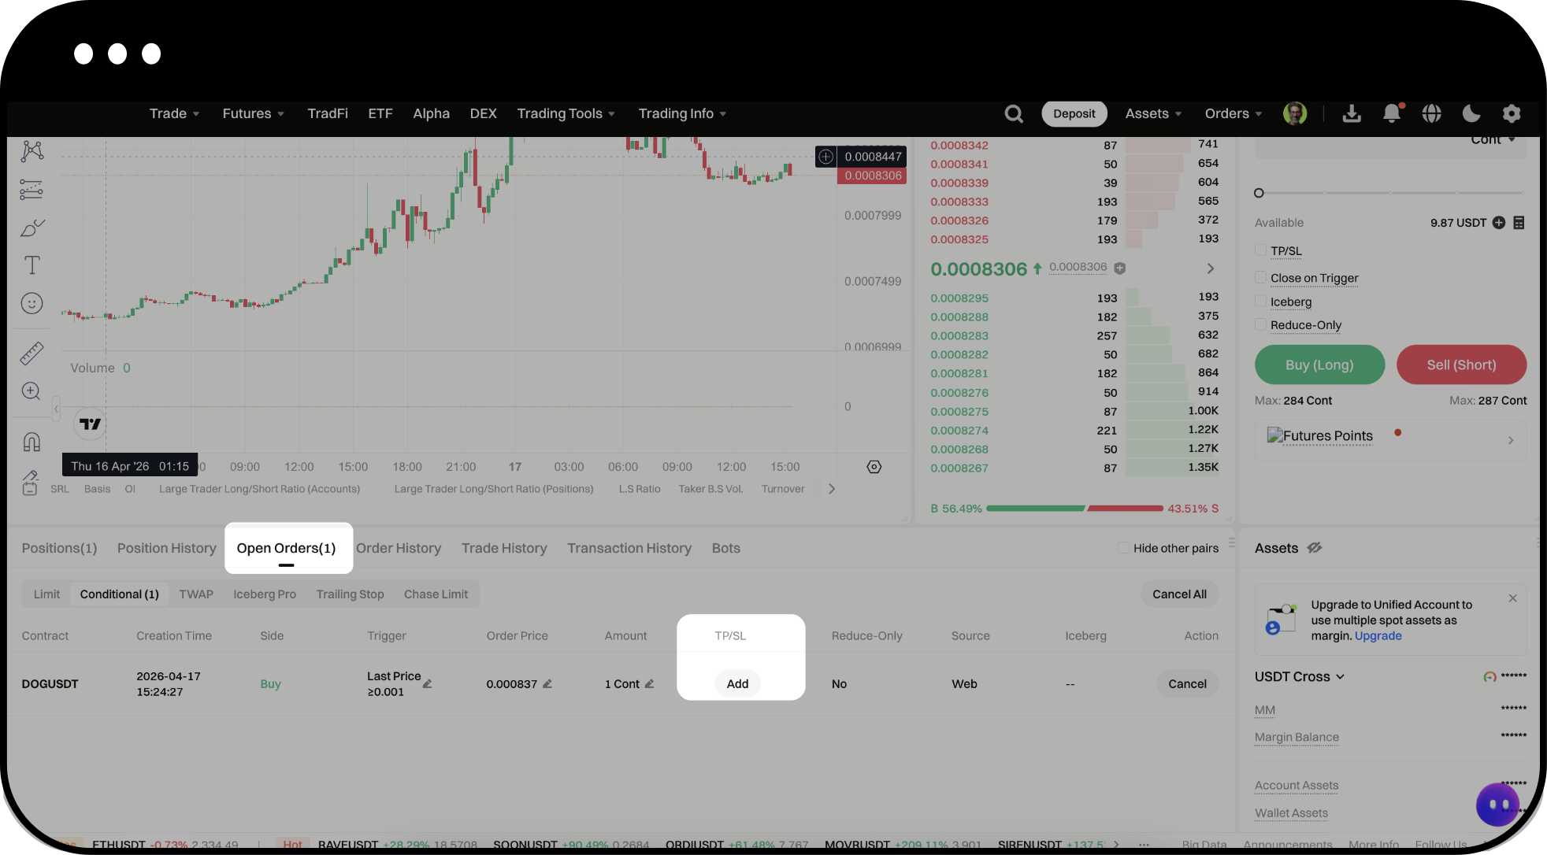This screenshot has height=855, width=1547.
Task: Click the chart zoom-in magnifier tool
Action: pyautogui.click(x=32, y=391)
